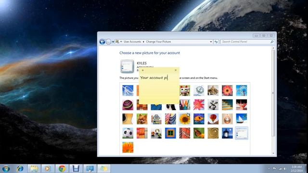Select the satellite dish picture
This screenshot has height=173, width=308.
point(199,90)
